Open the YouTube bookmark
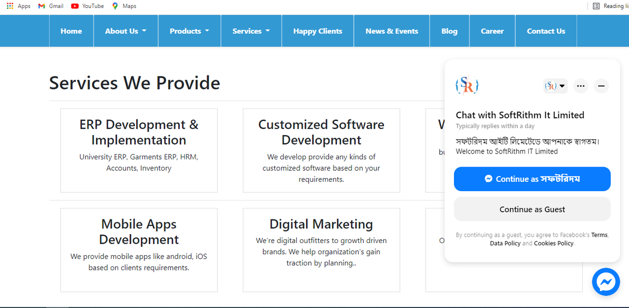The width and height of the screenshot is (629, 308). [88, 6]
